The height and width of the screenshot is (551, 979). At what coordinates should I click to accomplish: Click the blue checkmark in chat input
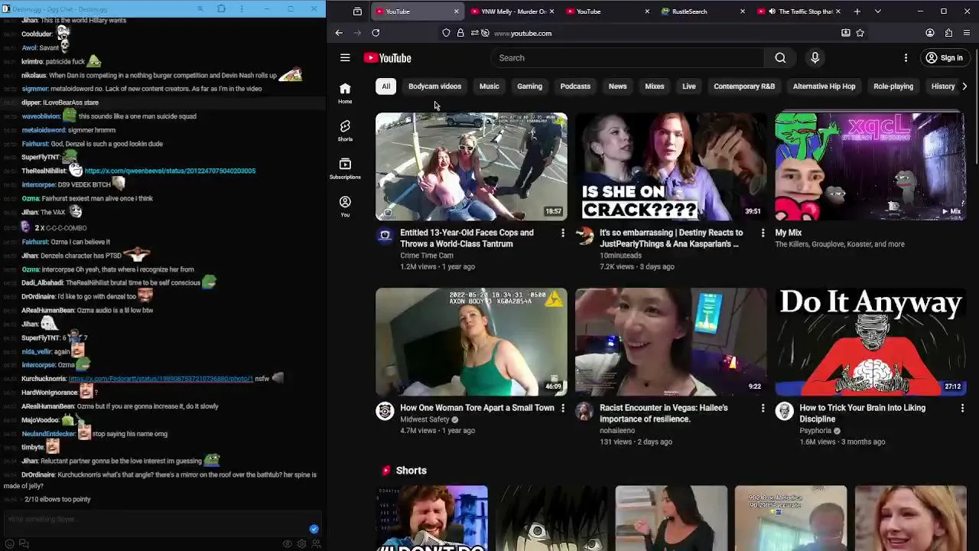tap(314, 529)
